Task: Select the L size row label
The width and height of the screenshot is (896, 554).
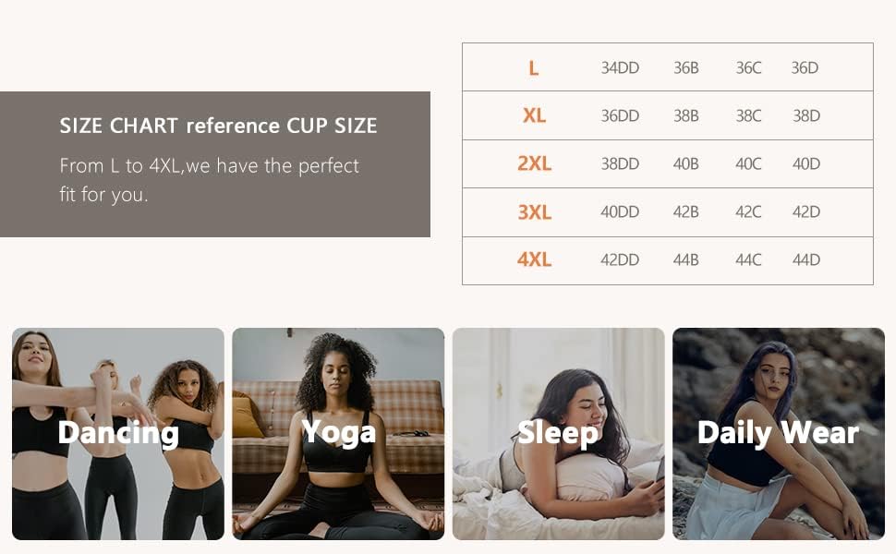Action: [x=534, y=68]
